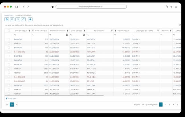Image resolution: width=185 pixels, height=117 pixels.
Task: Open search operator menu under Favorecido
Action: (88, 35)
